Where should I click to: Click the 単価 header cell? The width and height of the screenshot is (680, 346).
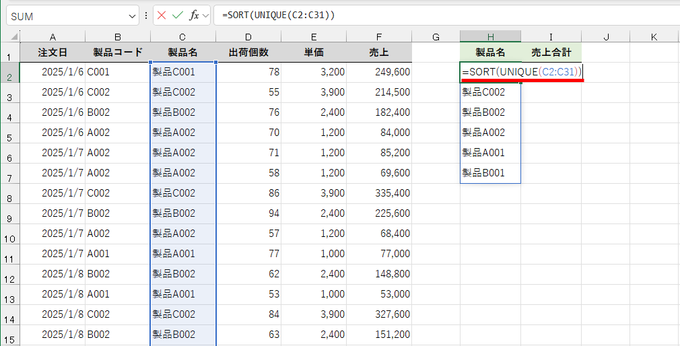[x=314, y=53]
